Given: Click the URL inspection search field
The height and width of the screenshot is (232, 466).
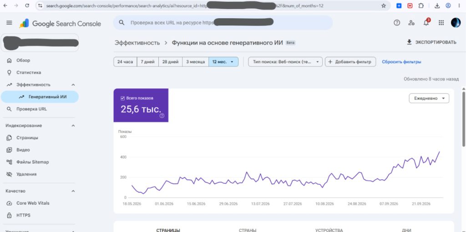Looking at the screenshot, I should tap(223, 23).
